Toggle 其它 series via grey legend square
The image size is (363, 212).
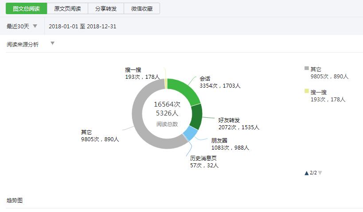[x=306, y=69]
